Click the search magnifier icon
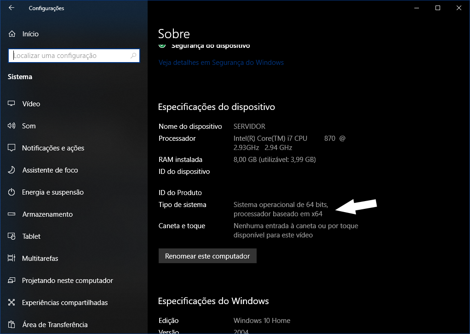Image resolution: width=470 pixels, height=334 pixels. pos(133,56)
